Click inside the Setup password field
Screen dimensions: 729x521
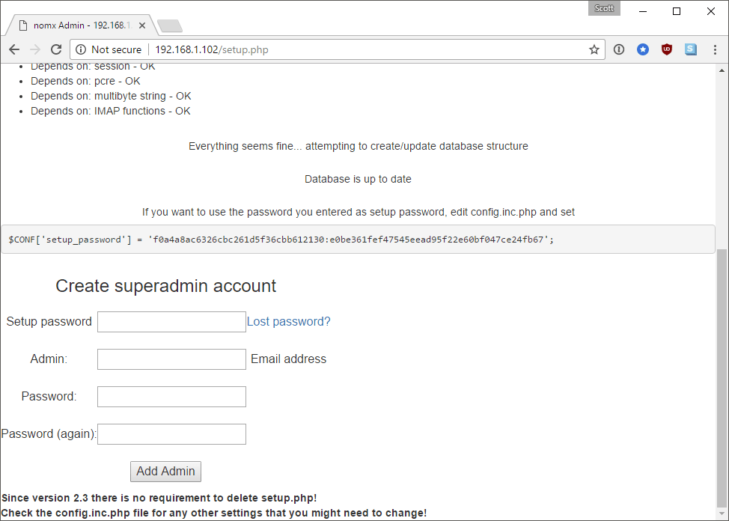(171, 321)
